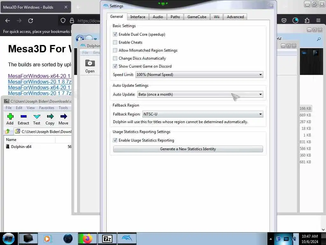This screenshot has height=245, width=326.
Task: Toggle Enable Usage Statistics Reporting
Action: [x=115, y=140]
